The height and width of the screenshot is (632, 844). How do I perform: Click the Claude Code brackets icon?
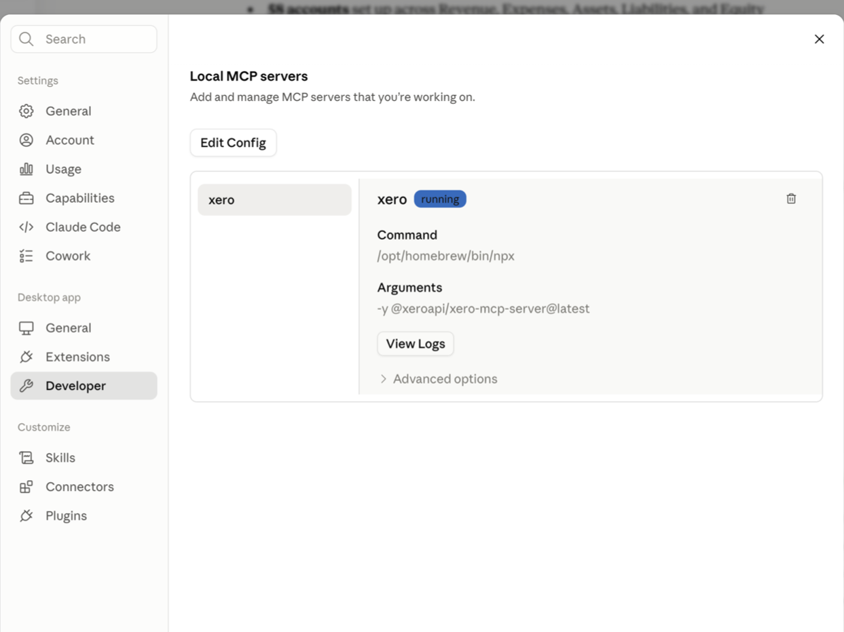pyautogui.click(x=26, y=227)
